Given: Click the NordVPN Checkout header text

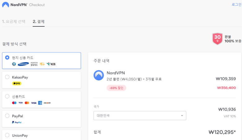Looking at the screenshot, I should click(28, 5).
